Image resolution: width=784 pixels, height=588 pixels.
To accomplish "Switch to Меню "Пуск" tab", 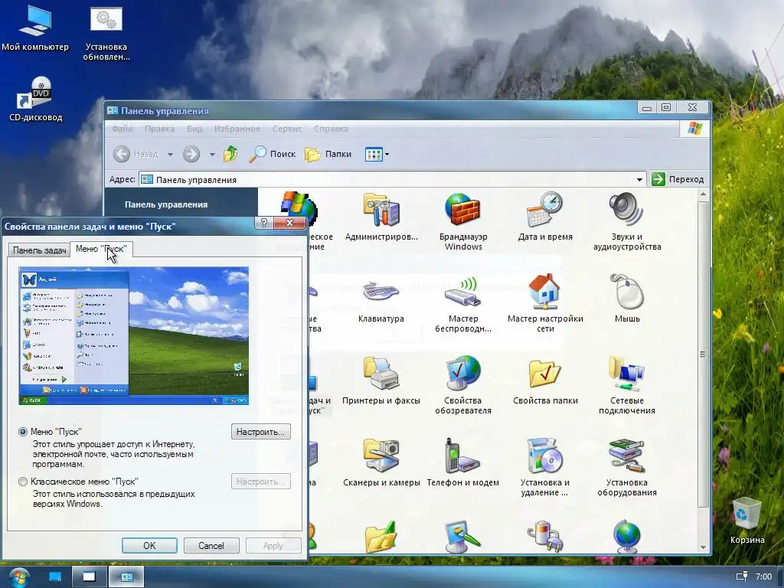I will 101,249.
